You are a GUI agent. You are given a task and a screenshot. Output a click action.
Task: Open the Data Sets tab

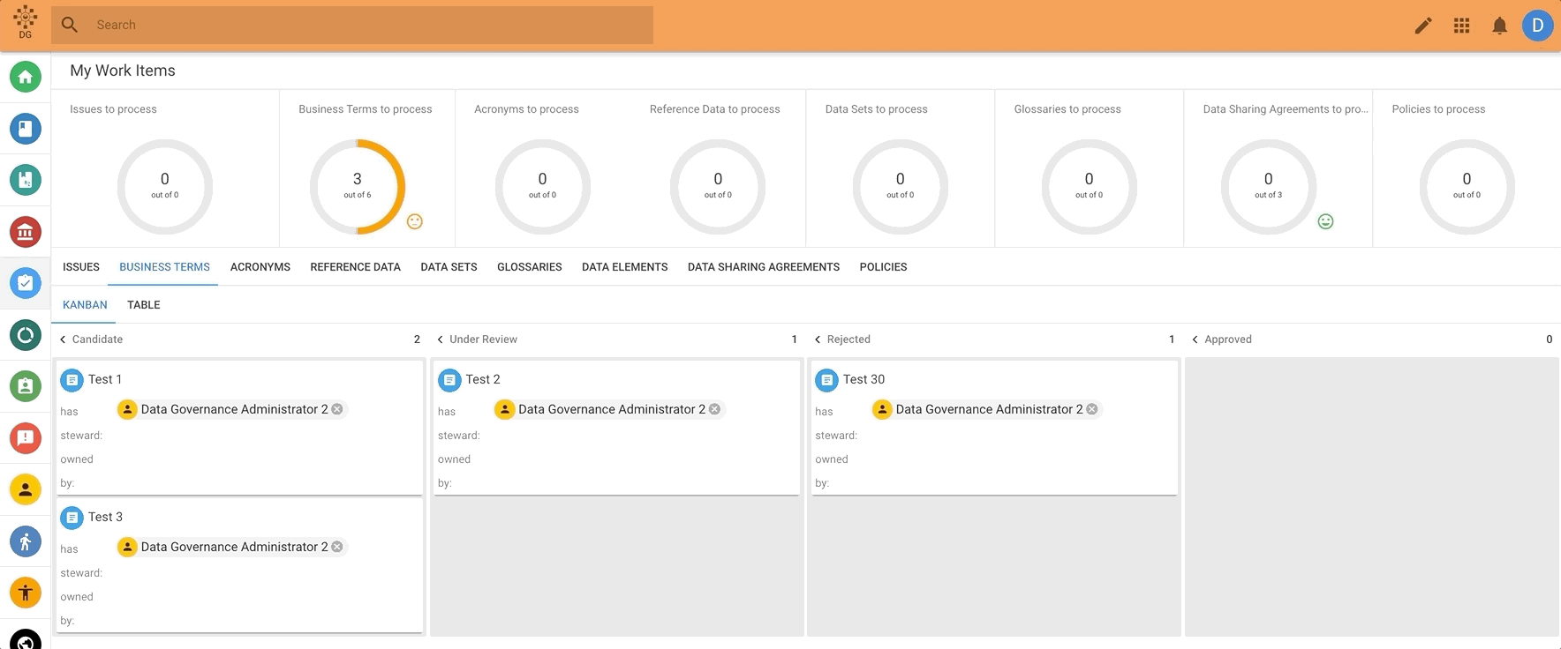pyautogui.click(x=449, y=267)
